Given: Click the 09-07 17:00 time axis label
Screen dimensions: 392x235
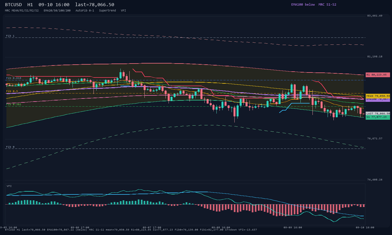Looking at the screenshot, I should [152, 227].
